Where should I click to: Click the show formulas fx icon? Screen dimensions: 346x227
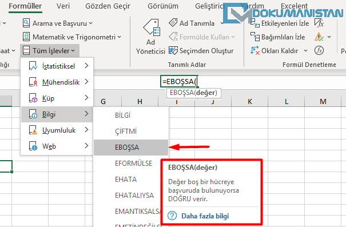tap(319, 23)
